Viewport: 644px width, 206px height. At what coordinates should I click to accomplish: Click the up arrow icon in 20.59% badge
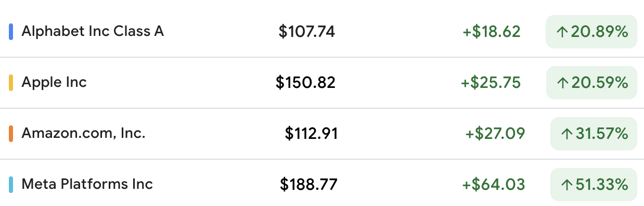click(x=562, y=83)
